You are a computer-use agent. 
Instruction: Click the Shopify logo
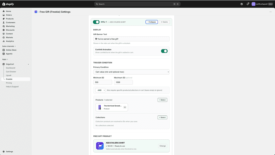8,4
